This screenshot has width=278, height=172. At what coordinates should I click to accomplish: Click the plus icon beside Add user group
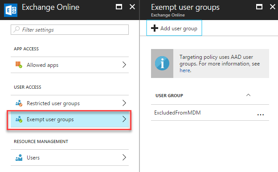(x=155, y=28)
